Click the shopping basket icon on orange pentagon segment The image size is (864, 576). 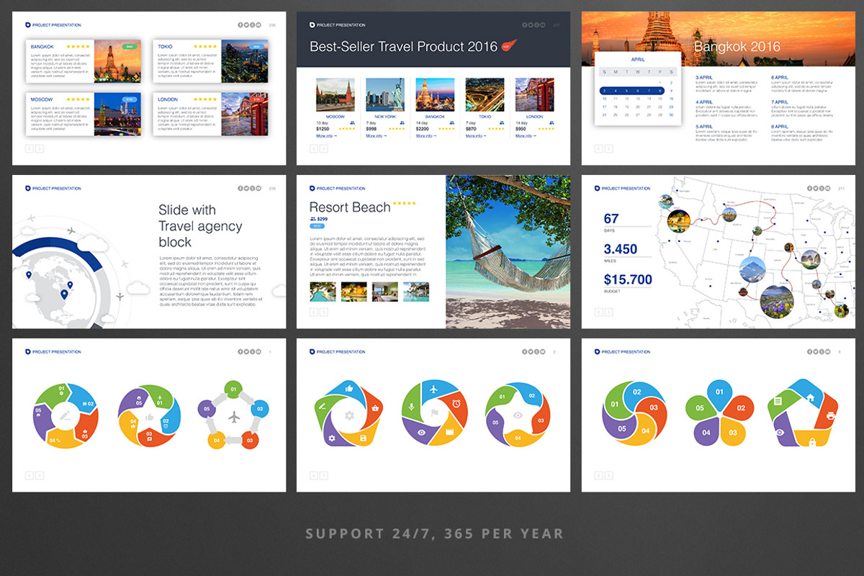377,408
